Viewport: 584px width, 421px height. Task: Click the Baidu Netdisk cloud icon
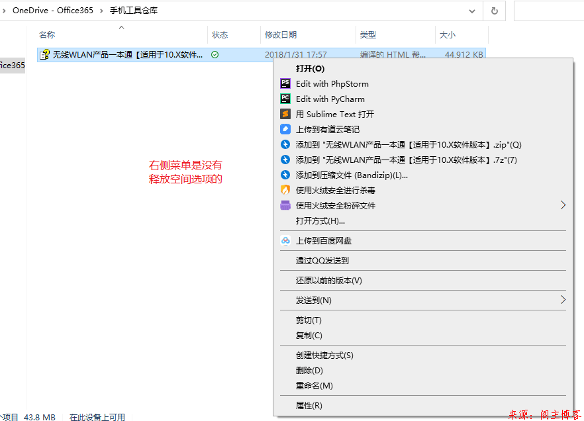[285, 240]
